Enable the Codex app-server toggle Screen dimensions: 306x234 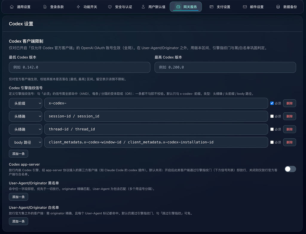point(290,169)
